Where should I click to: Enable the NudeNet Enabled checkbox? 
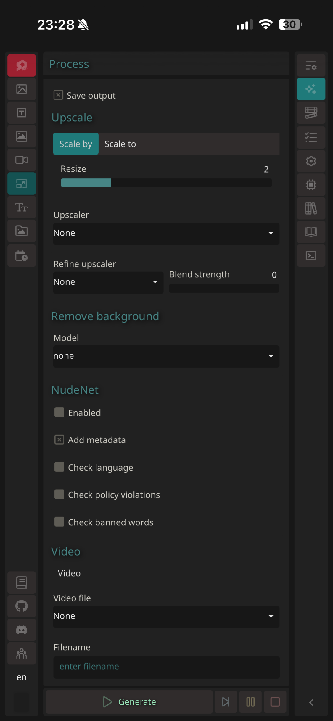tap(59, 412)
